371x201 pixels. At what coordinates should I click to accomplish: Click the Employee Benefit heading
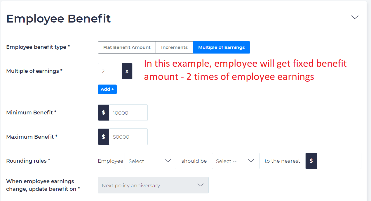pos(58,18)
